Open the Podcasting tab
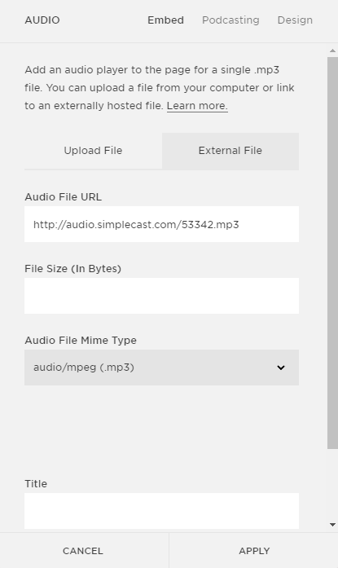 230,20
